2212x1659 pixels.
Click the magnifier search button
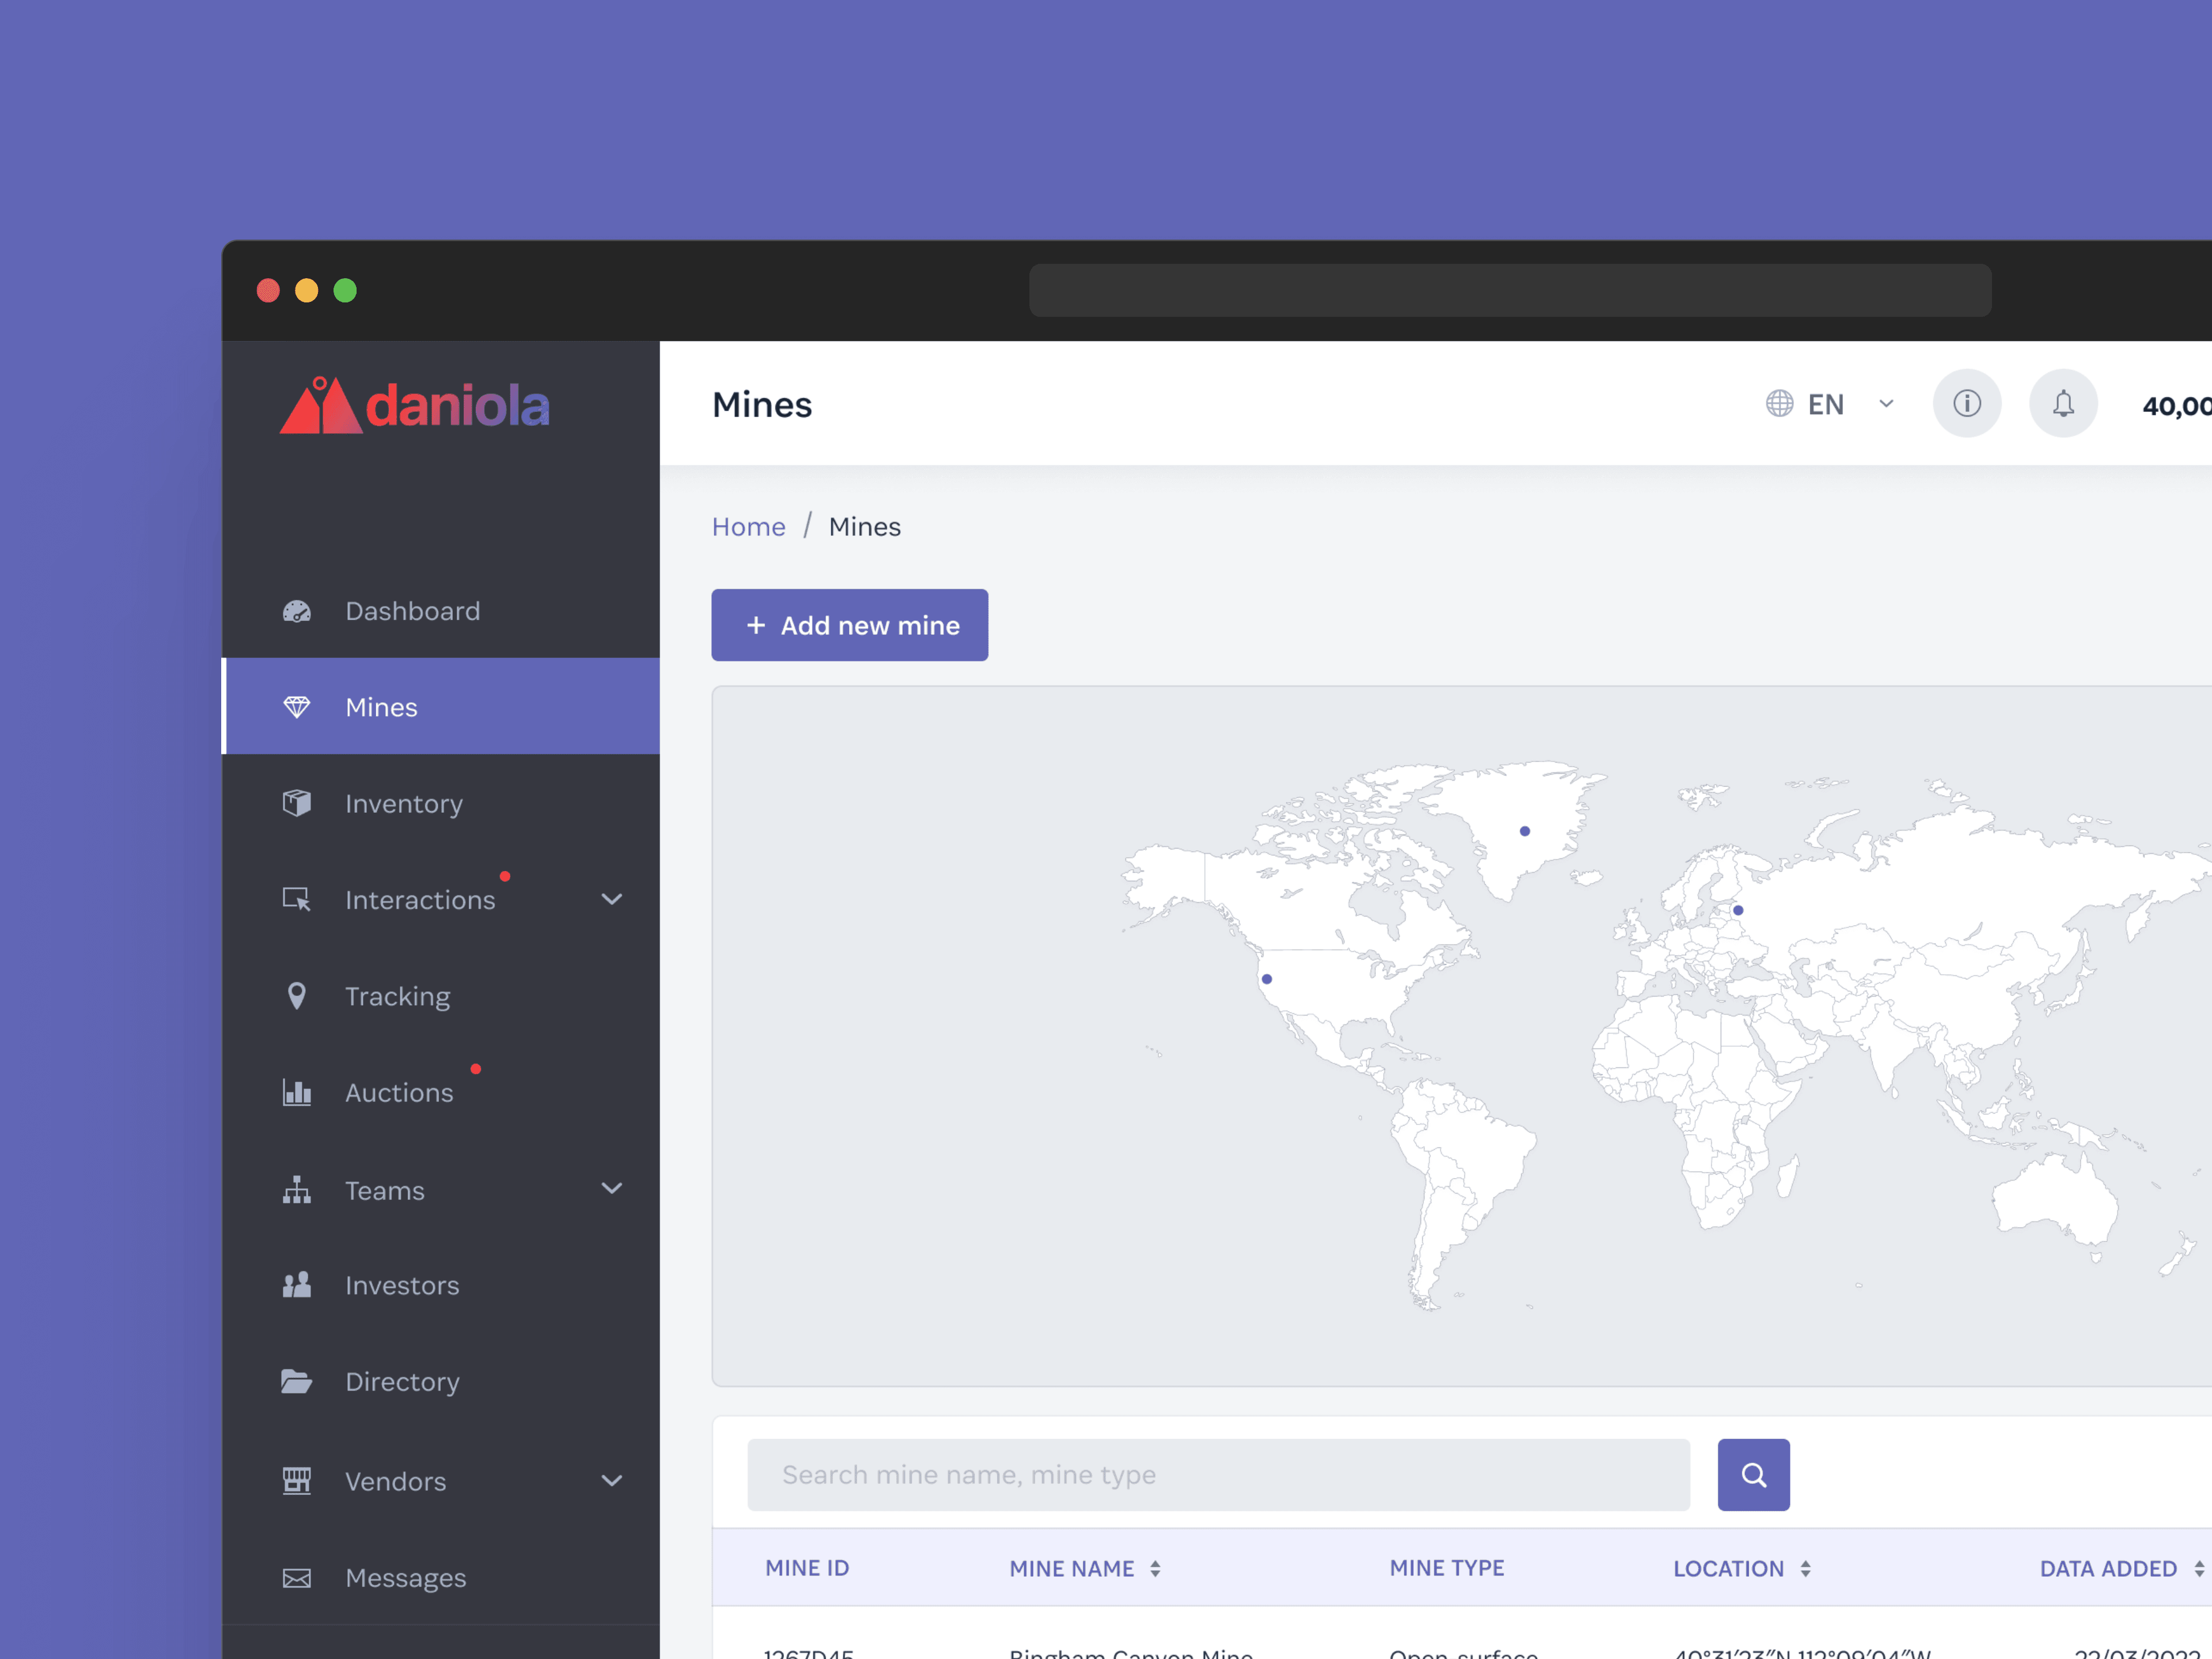click(1754, 1475)
